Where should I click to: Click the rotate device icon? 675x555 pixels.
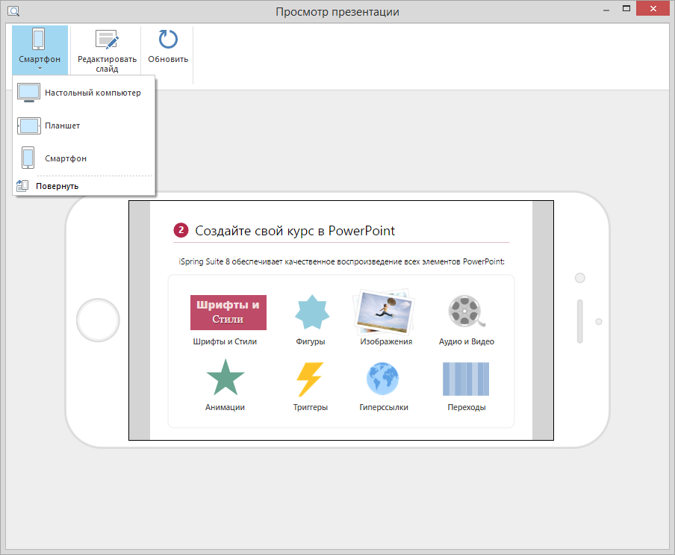coord(22,185)
